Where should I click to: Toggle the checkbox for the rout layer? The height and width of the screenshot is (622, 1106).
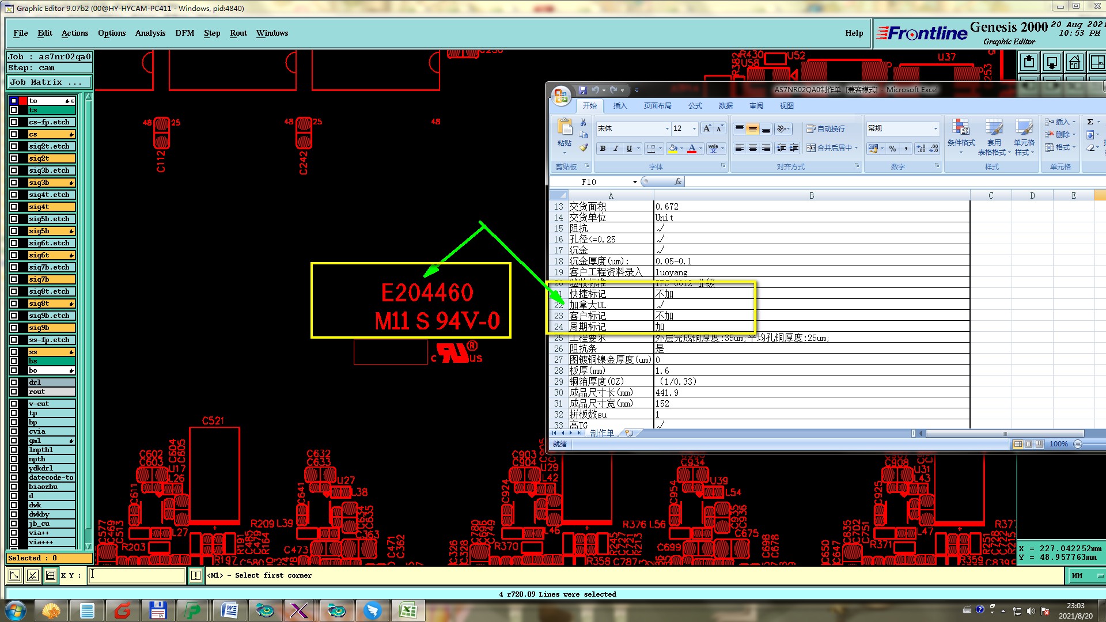pos(14,392)
